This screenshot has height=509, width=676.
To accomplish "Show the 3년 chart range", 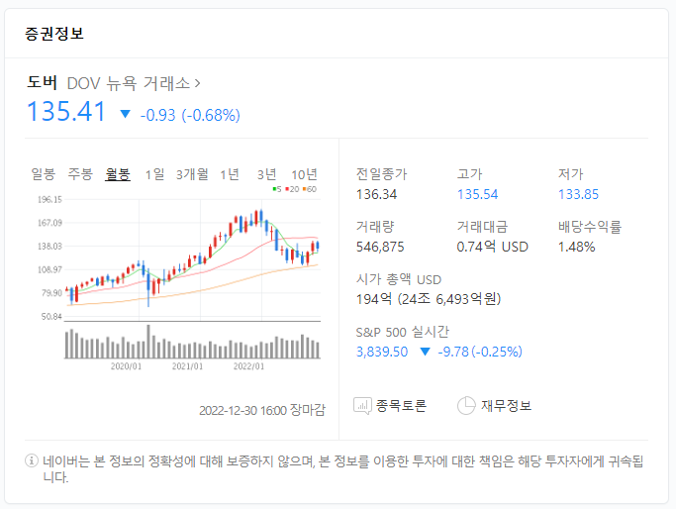I will tap(266, 174).
